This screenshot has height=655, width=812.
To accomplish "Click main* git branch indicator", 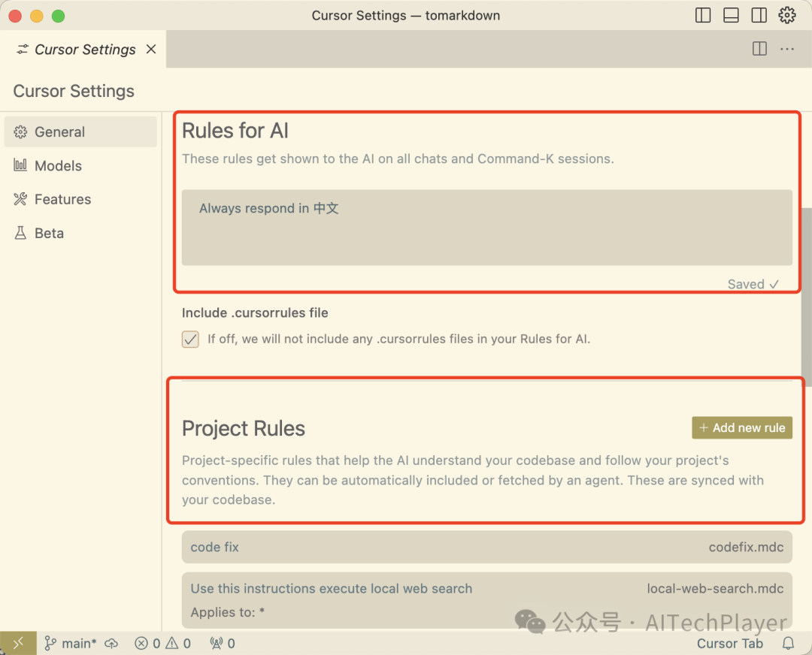I will click(x=71, y=644).
